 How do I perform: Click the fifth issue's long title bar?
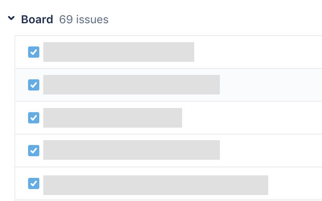point(155,185)
